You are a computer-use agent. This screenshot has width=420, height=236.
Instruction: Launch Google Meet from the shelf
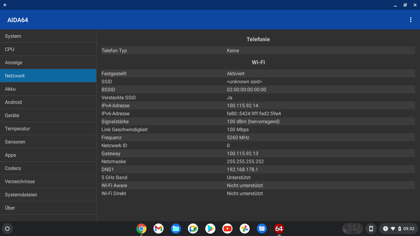pyautogui.click(x=193, y=229)
